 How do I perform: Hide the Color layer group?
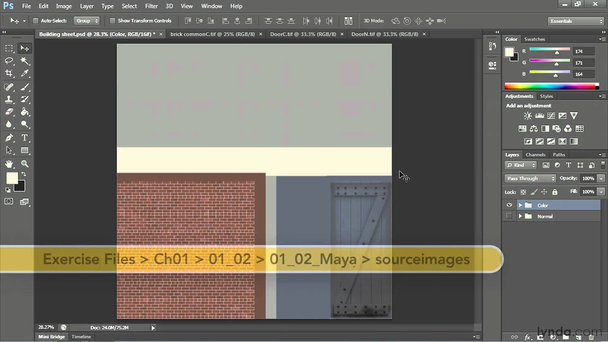509,205
